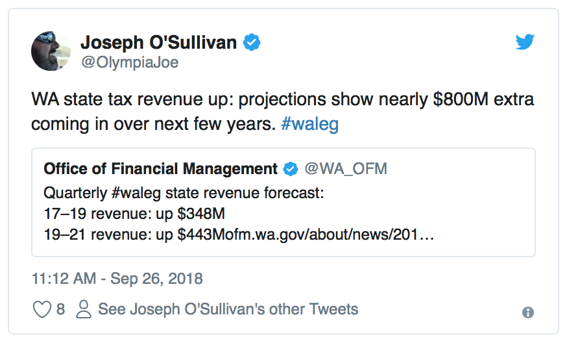Screen dimensions: 567x343
Task: Visit the @WA_OFM handle
Action: click(346, 169)
